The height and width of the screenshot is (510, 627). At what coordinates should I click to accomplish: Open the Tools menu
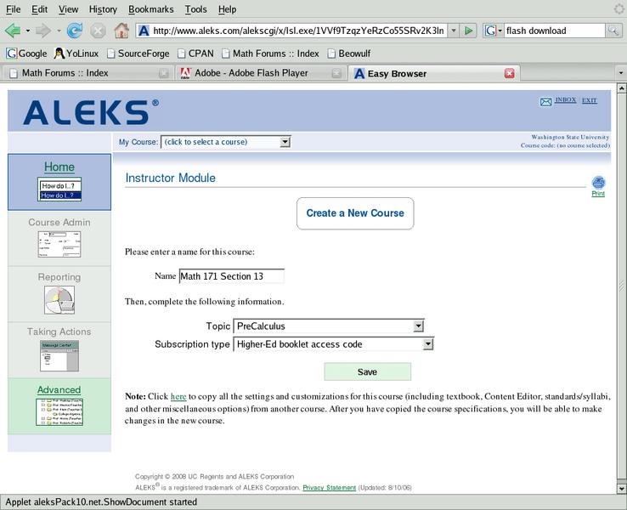(195, 9)
